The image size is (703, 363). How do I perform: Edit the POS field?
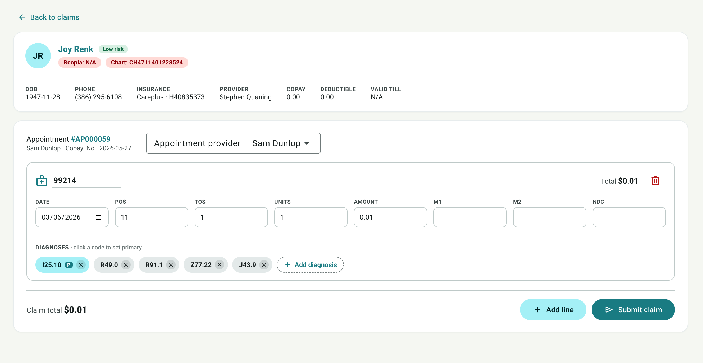pos(152,217)
